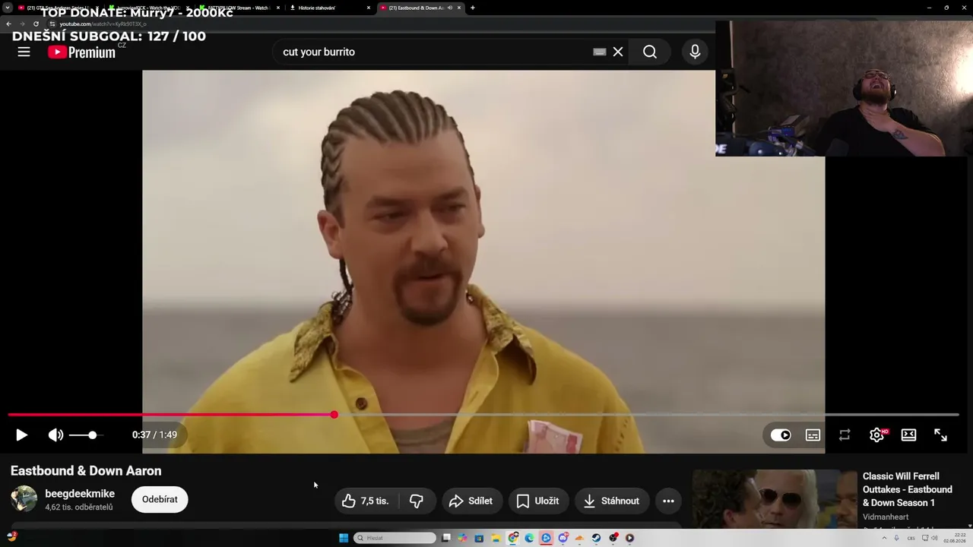Screen dimensions: 973x547
Task: Seek on the red video progress bar
Action: [x=483, y=415]
